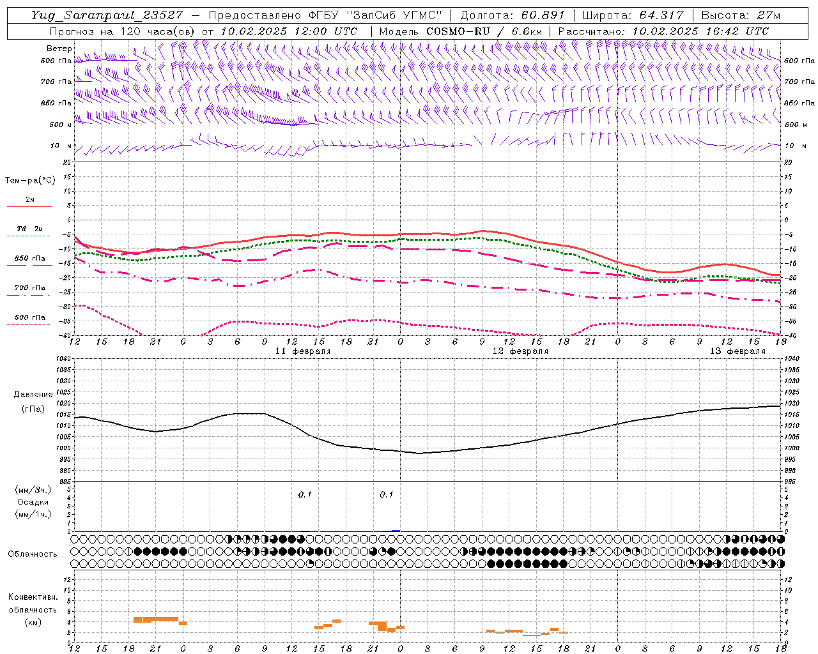Click the 850 гПа temperature legend entry
This screenshot has height=654, width=818.
click(29, 259)
